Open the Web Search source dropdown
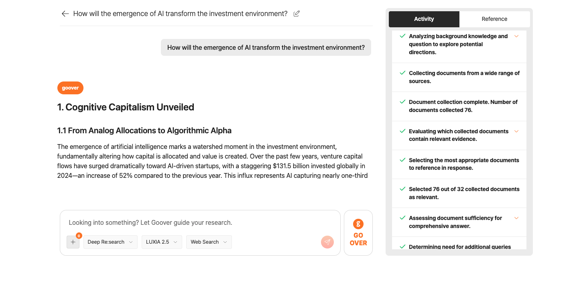This screenshot has width=581, height=283. tap(209, 242)
